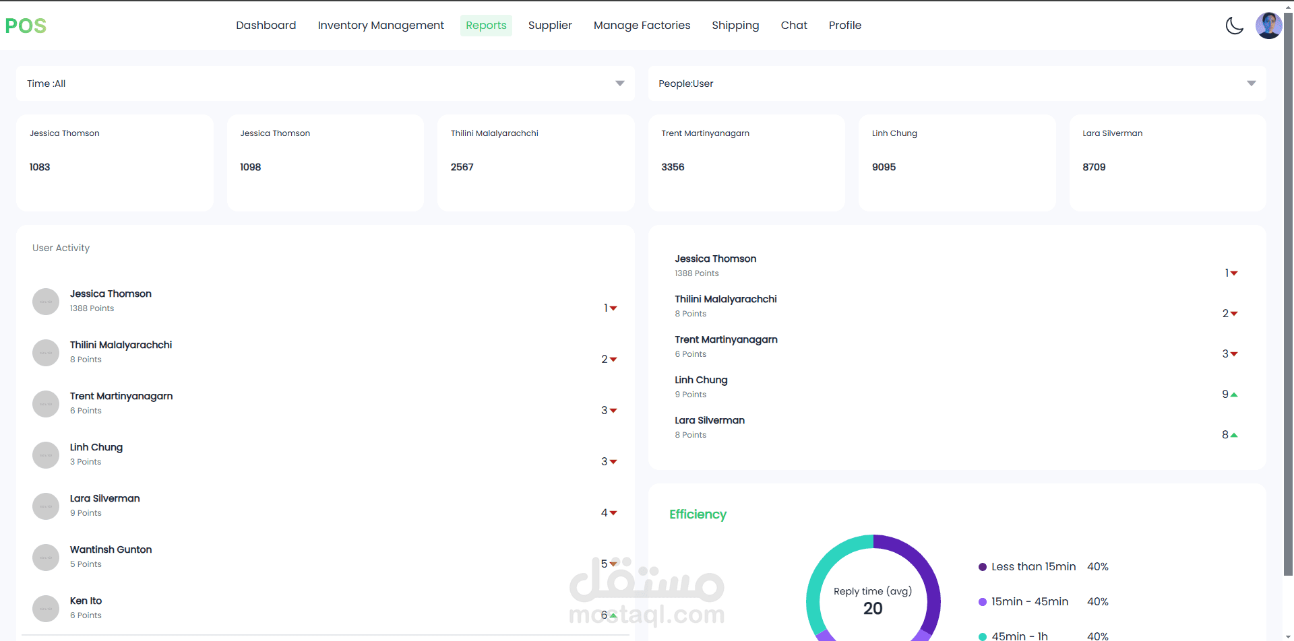Open the Linh Chung card showing 9095
Image resolution: width=1294 pixels, height=641 pixels.
(957, 163)
